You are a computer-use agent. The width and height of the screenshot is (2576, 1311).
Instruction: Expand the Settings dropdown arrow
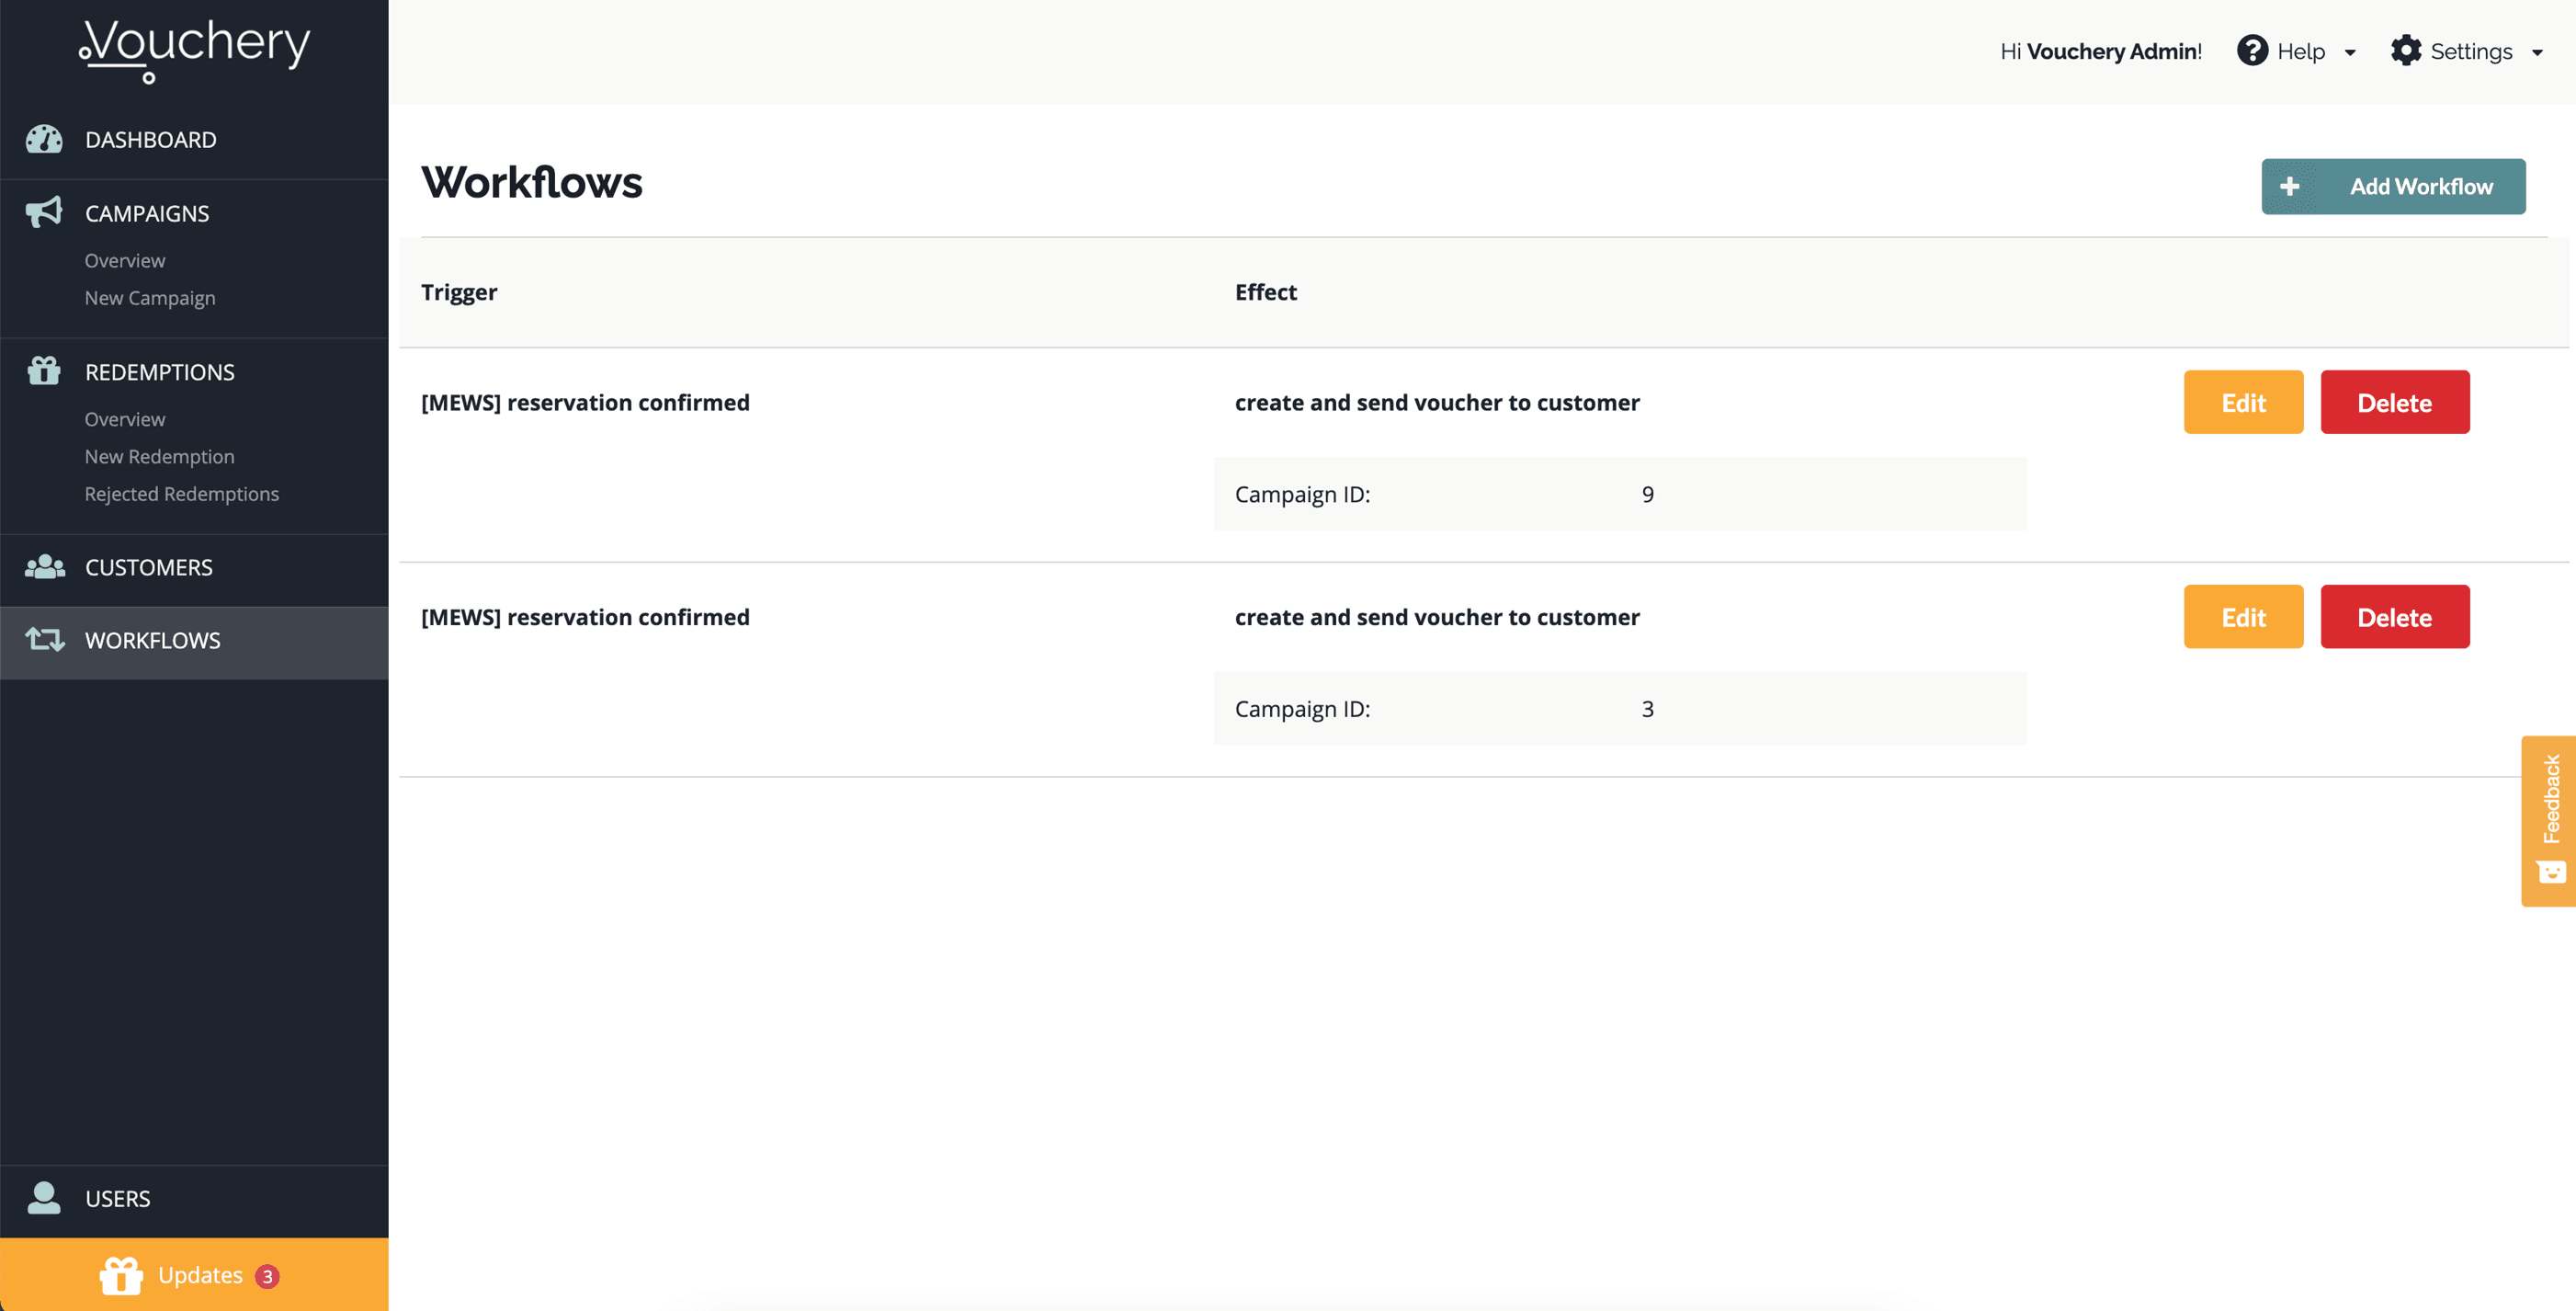pyautogui.click(x=2537, y=53)
